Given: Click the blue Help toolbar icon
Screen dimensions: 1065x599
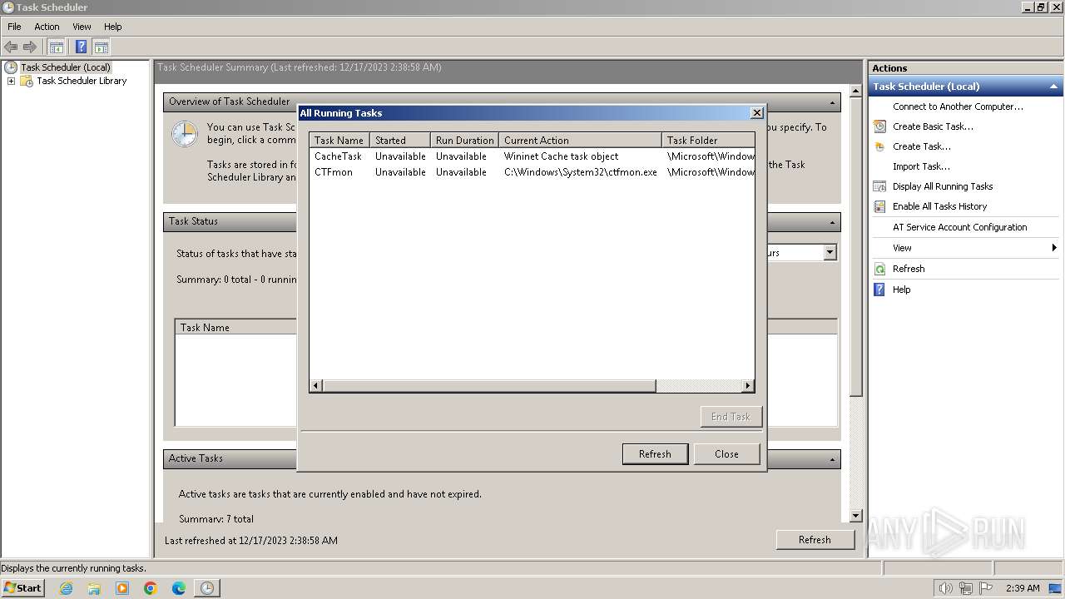Looking at the screenshot, I should tap(81, 47).
